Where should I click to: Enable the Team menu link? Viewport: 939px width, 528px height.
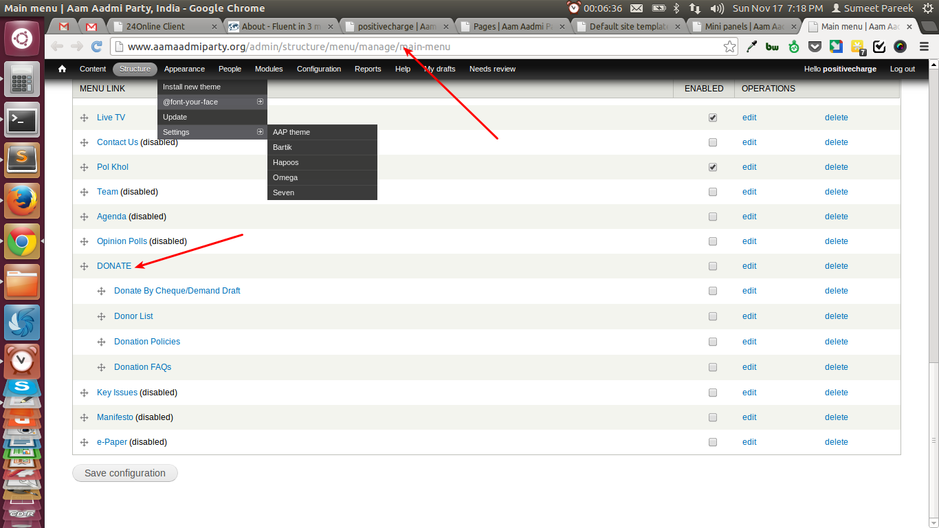click(713, 192)
